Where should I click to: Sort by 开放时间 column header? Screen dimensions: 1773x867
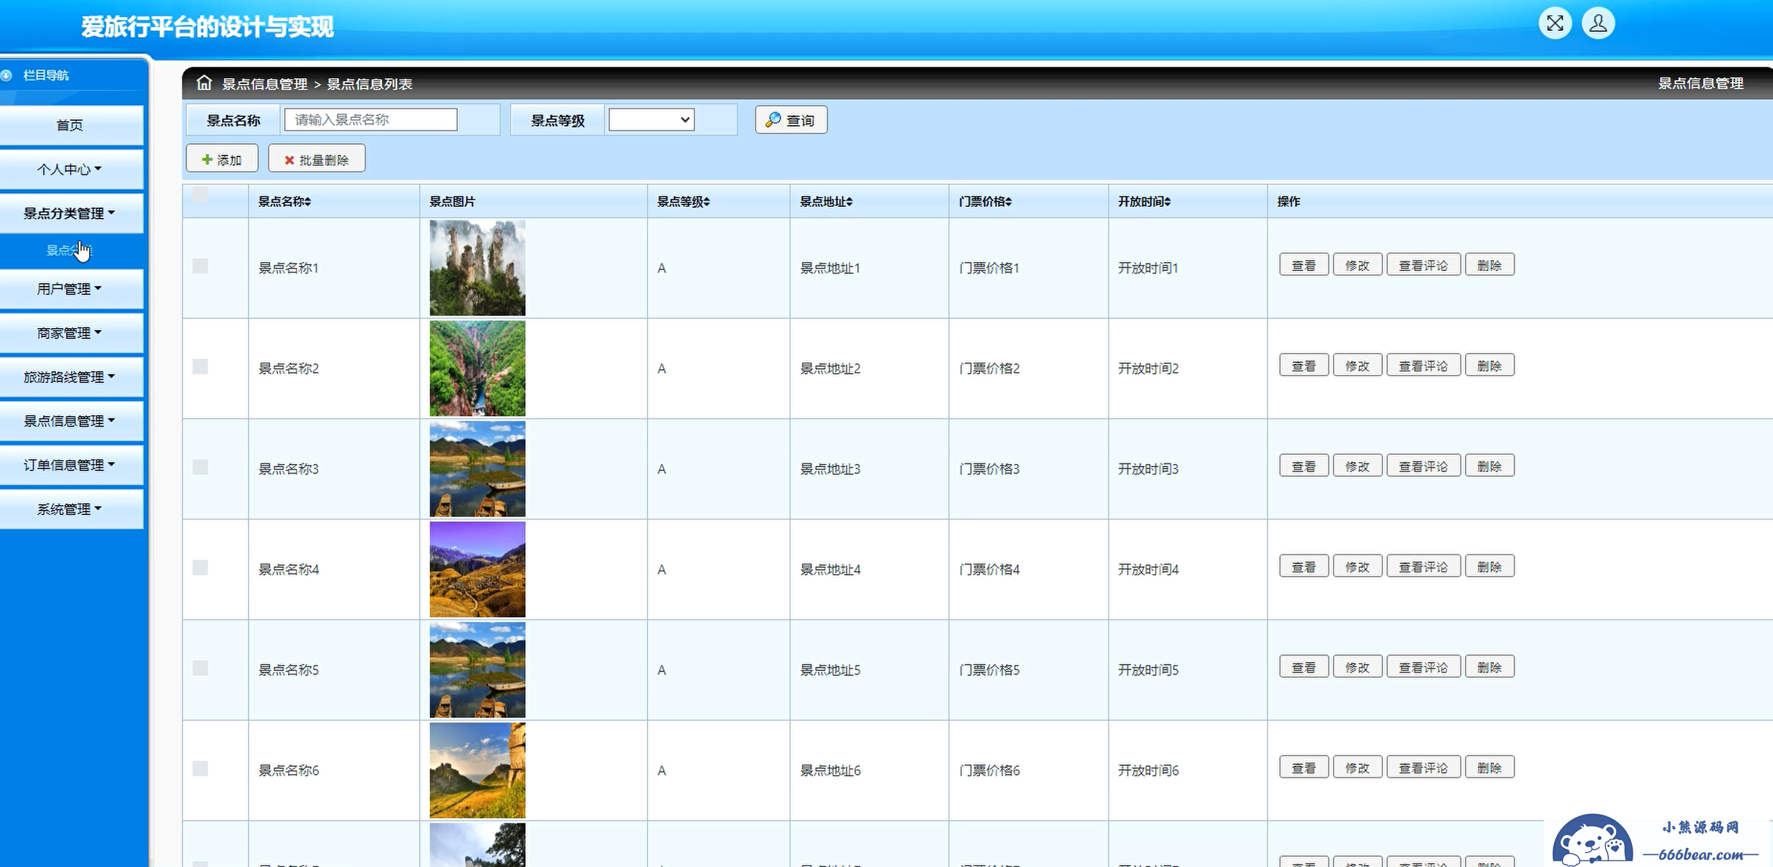1144,201
